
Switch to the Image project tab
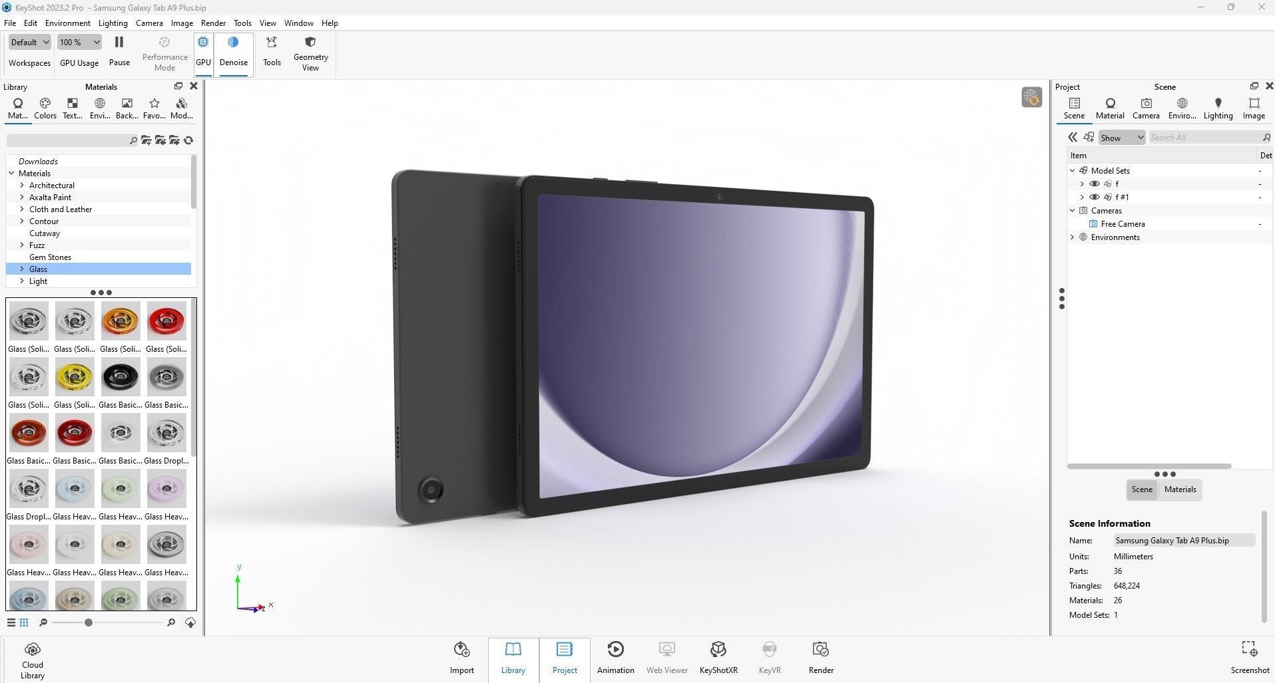coord(1254,108)
